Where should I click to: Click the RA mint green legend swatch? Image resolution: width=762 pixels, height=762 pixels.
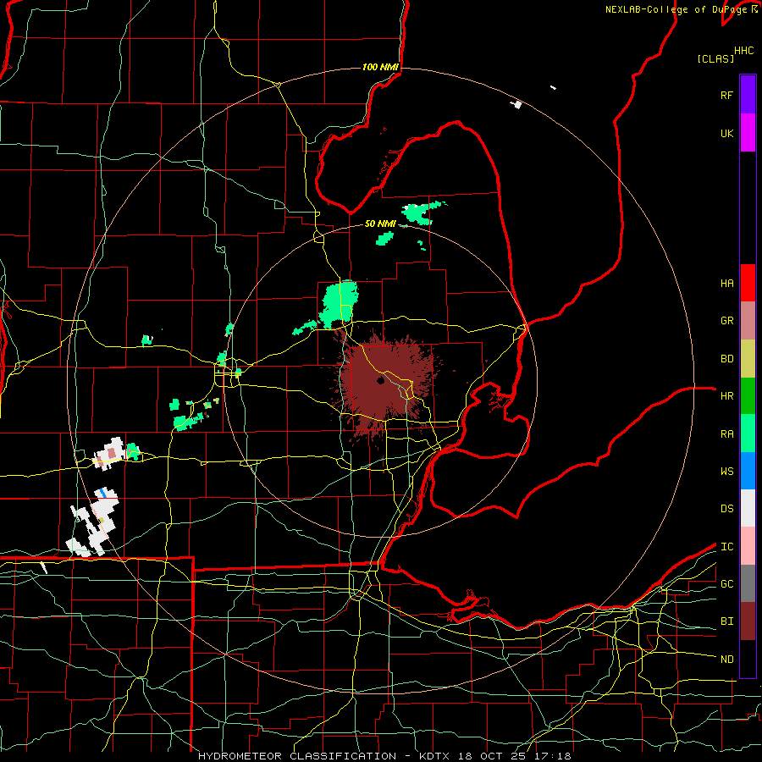[x=748, y=433]
